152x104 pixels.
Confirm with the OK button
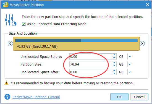click(x=119, y=97)
